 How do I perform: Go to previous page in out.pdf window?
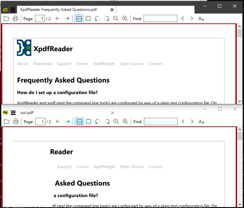point(58,121)
